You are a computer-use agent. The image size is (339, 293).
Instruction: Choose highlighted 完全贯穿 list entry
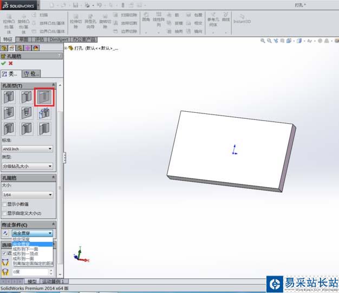click(x=32, y=244)
